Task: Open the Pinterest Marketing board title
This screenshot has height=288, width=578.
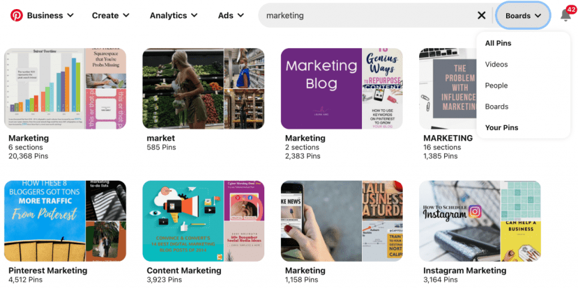Action: click(x=48, y=271)
